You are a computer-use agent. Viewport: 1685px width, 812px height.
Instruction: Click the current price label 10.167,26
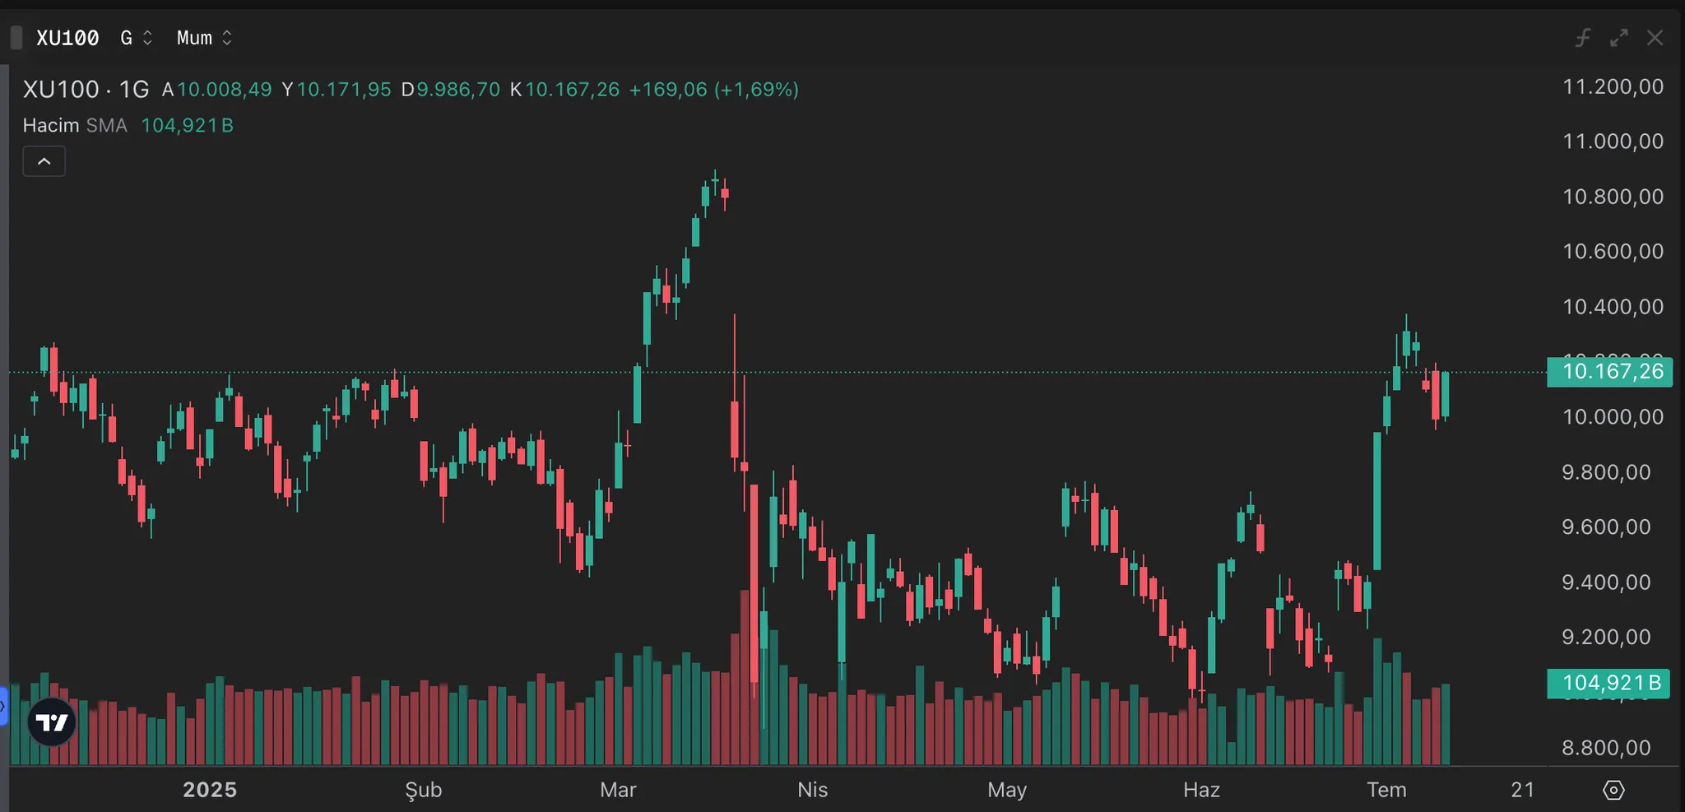click(x=1609, y=372)
